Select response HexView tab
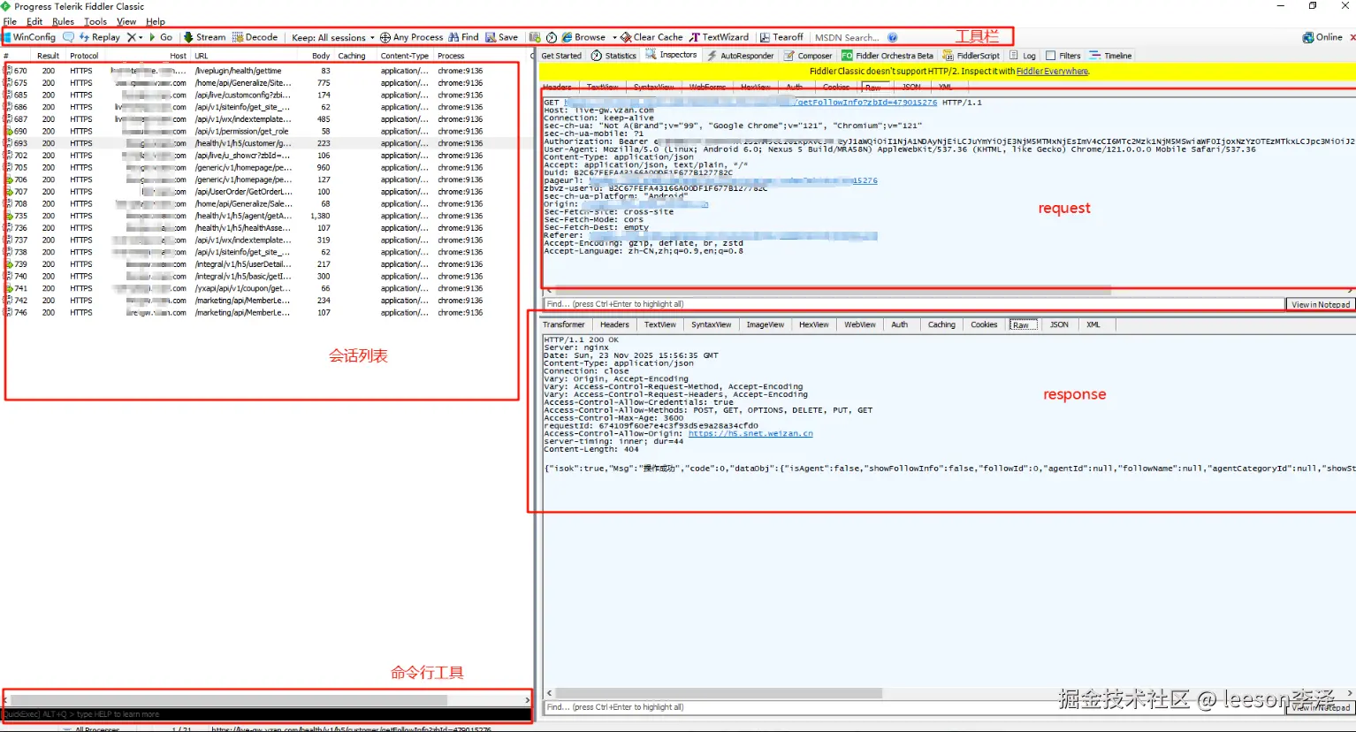The width and height of the screenshot is (1356, 732). tap(813, 324)
